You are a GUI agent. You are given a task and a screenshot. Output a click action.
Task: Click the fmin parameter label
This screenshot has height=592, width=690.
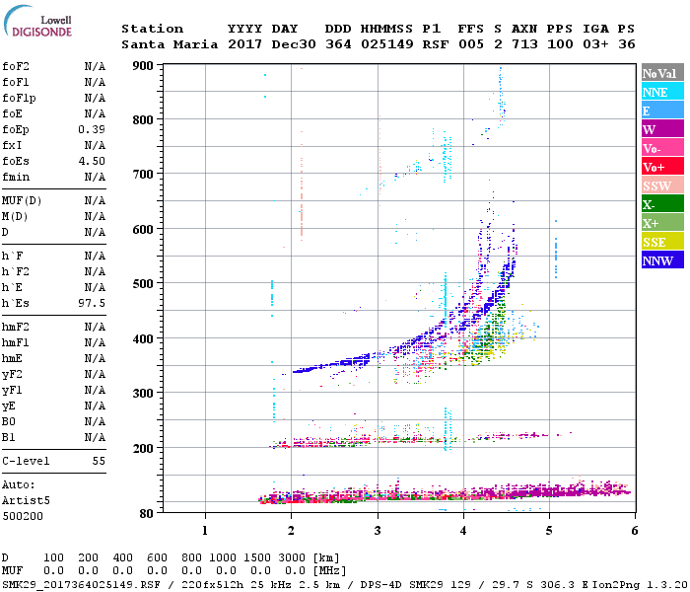click(16, 177)
